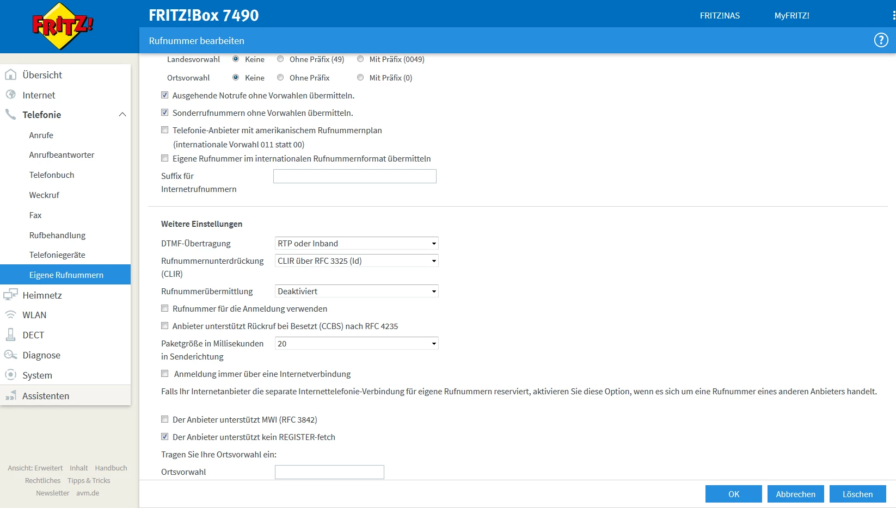This screenshot has height=508, width=896.
Task: Open the Rufnummerübermittlung dropdown
Action: click(x=357, y=291)
